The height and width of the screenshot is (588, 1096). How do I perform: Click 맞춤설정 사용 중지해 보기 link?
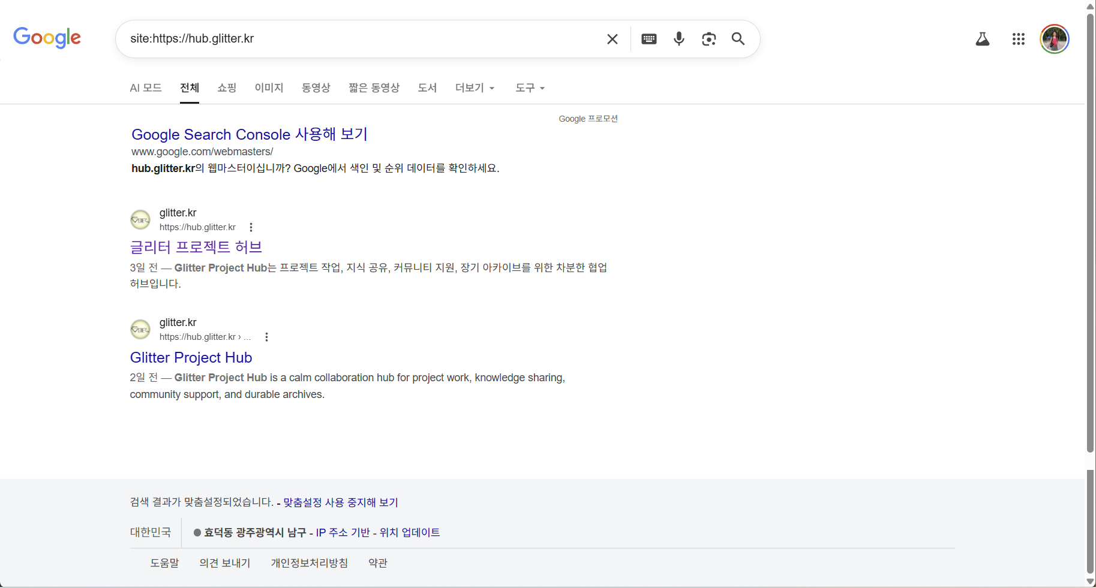[341, 502]
